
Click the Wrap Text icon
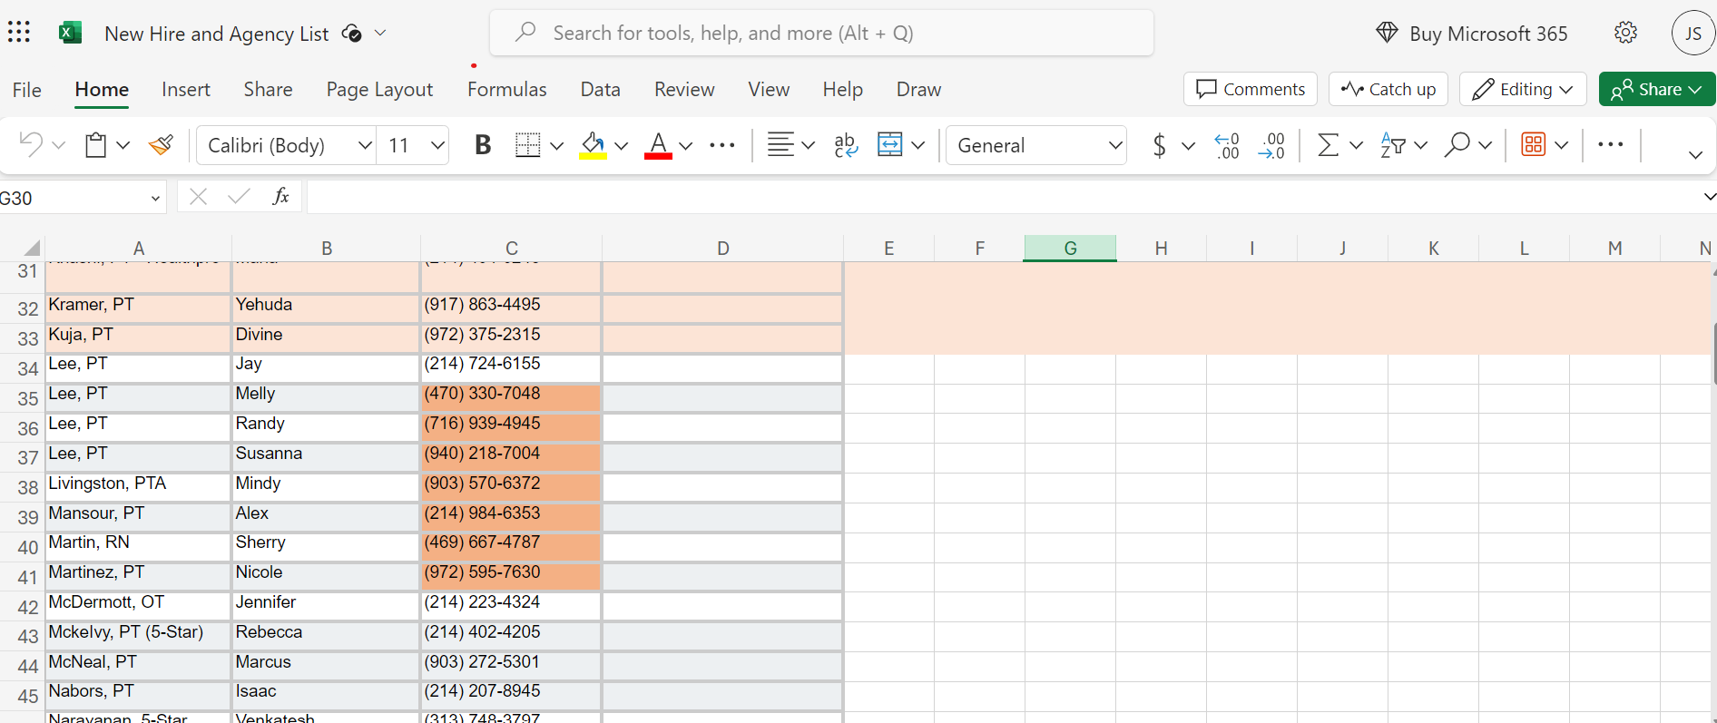845,145
